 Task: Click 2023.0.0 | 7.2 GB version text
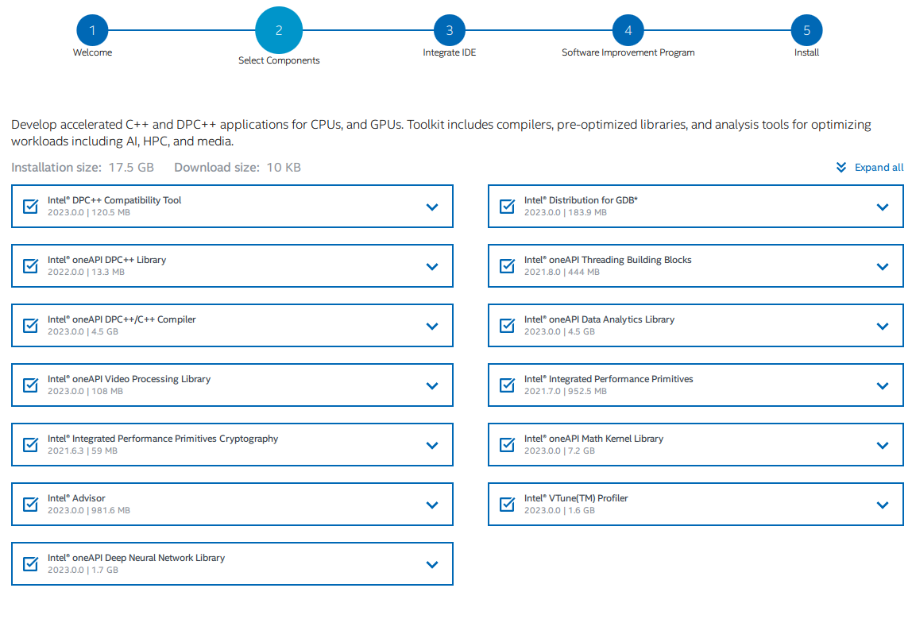click(559, 451)
